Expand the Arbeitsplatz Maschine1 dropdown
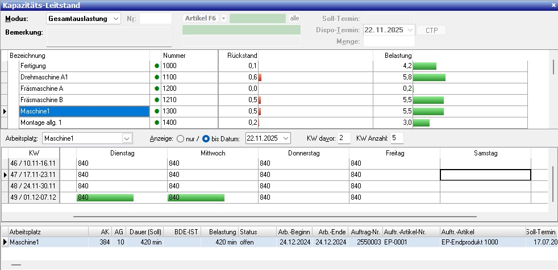The width and height of the screenshot is (558, 270). pyautogui.click(x=126, y=138)
